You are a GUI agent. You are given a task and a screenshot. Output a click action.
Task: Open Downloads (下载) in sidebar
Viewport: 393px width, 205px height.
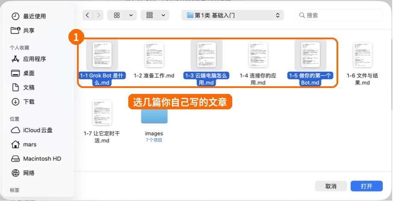point(23,102)
